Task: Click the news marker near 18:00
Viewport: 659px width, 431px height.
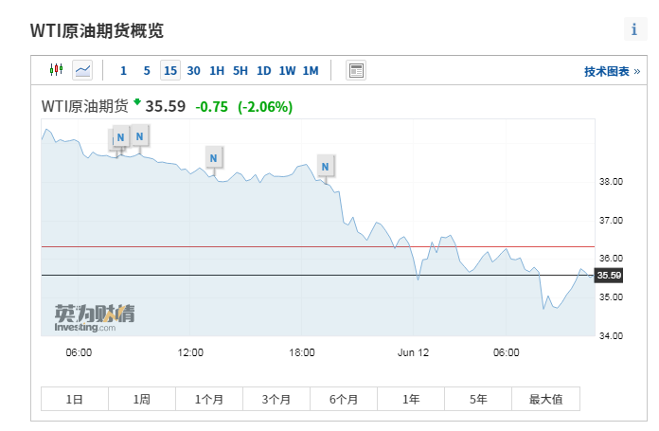Action: pyautogui.click(x=326, y=167)
